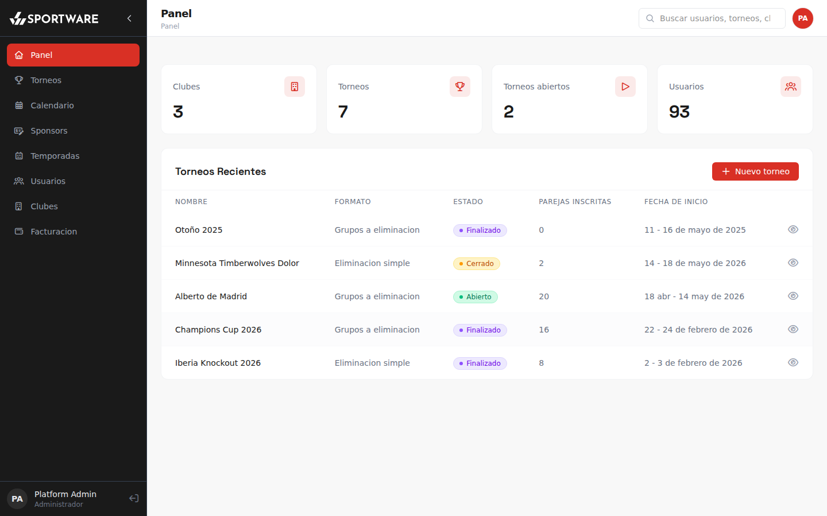The width and height of the screenshot is (827, 516).
Task: Click the Platform Admin user name
Action: [x=65, y=494]
